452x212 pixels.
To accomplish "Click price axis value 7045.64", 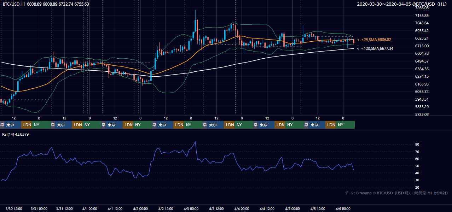I will tap(422, 23).
